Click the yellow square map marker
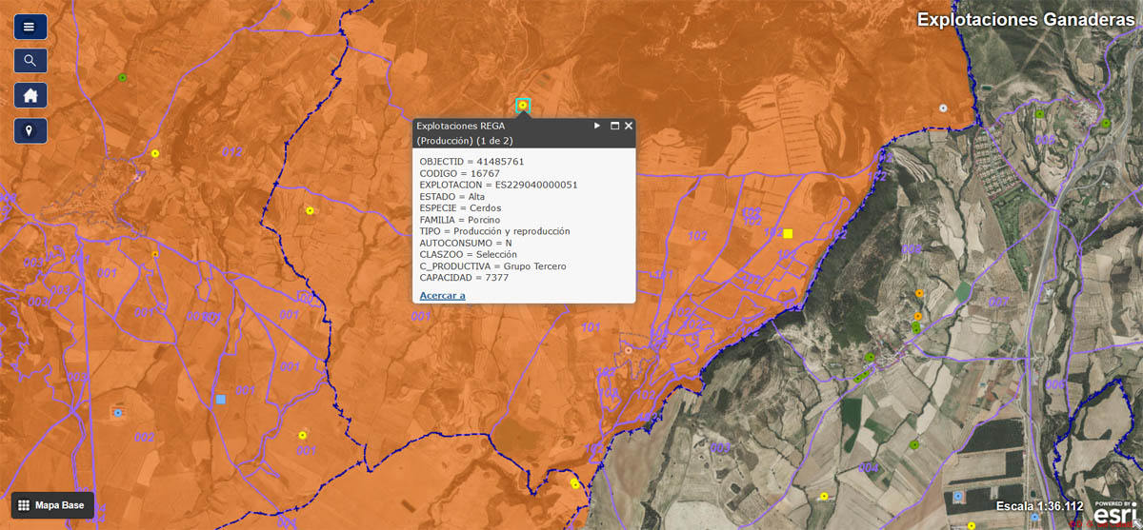 tap(788, 233)
